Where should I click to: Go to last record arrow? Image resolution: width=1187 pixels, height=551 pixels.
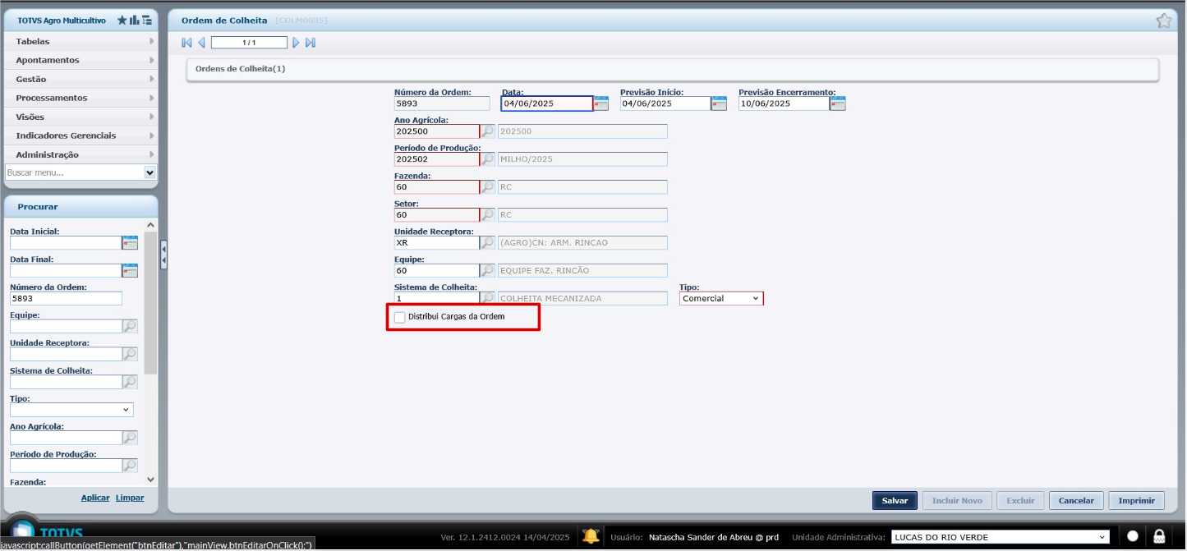click(x=311, y=43)
